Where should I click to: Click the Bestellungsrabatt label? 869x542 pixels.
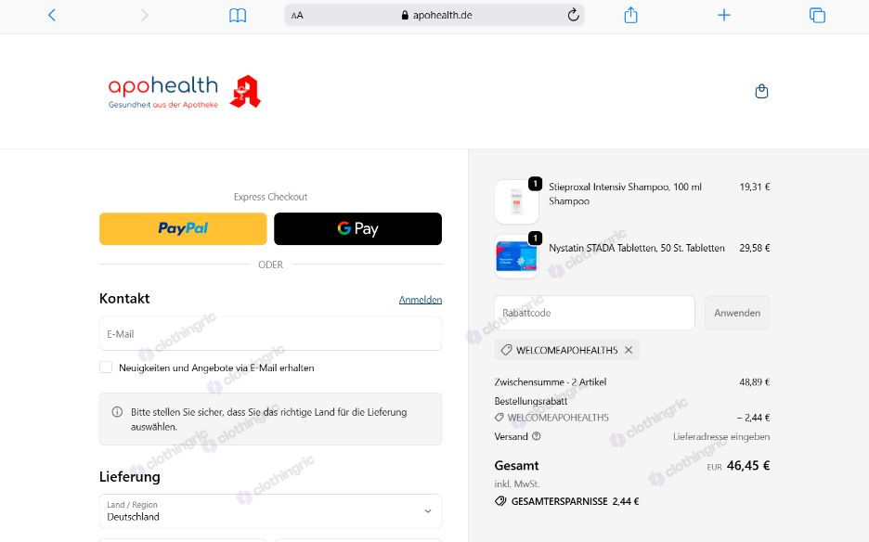pyautogui.click(x=531, y=401)
